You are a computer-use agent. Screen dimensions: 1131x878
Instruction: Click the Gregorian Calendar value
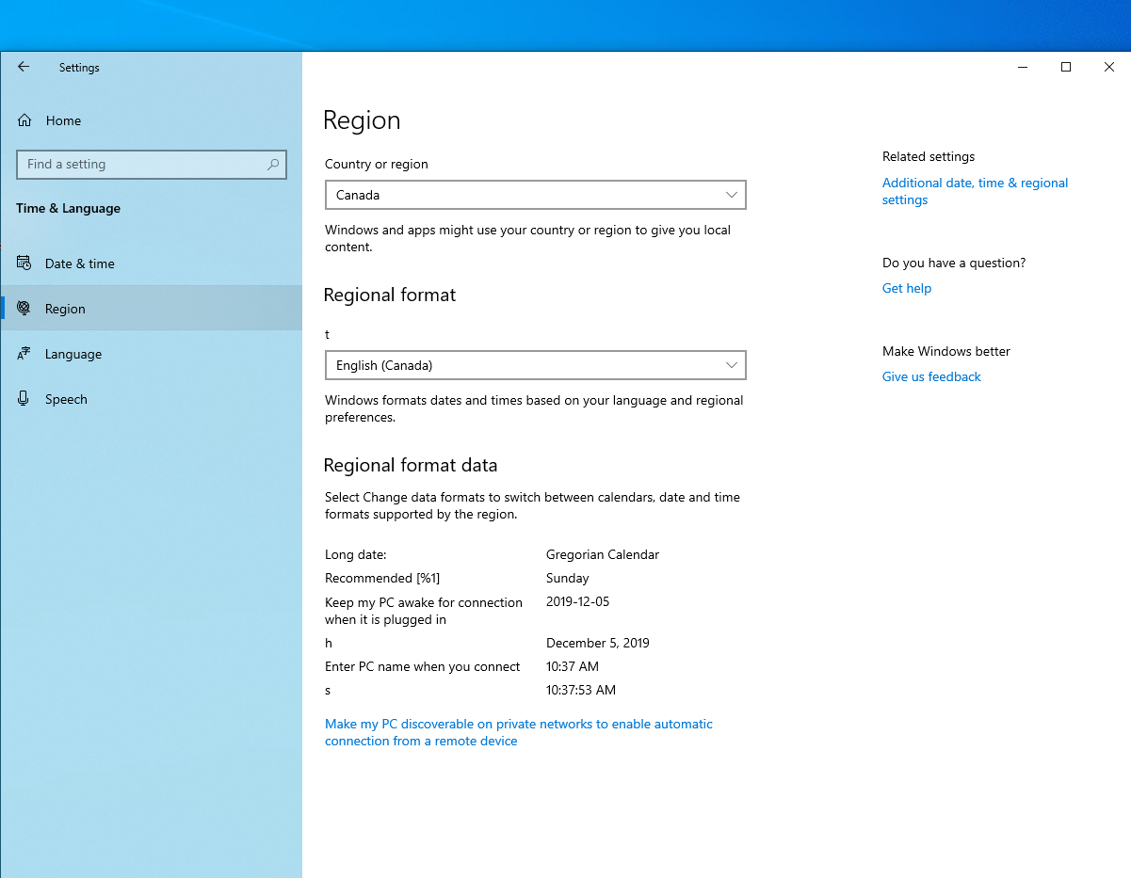[603, 554]
